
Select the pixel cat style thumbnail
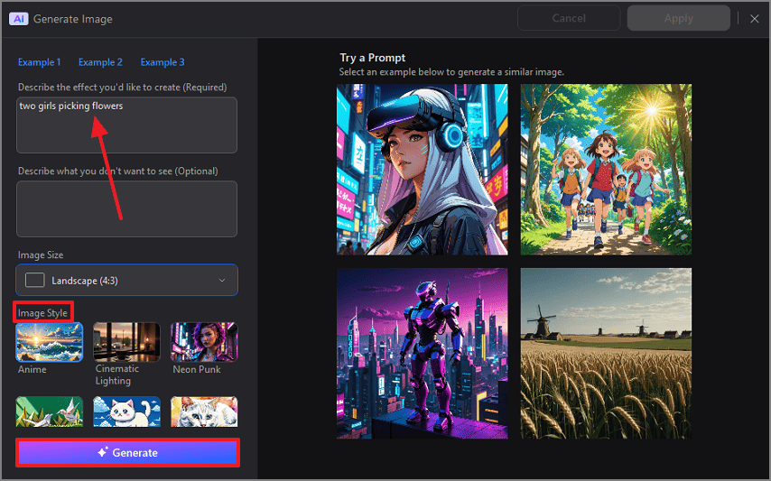click(127, 412)
